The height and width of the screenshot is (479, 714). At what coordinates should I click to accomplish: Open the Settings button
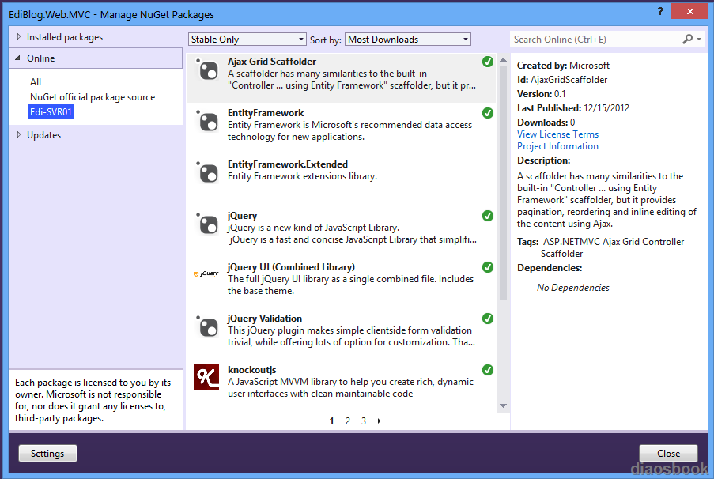47,454
